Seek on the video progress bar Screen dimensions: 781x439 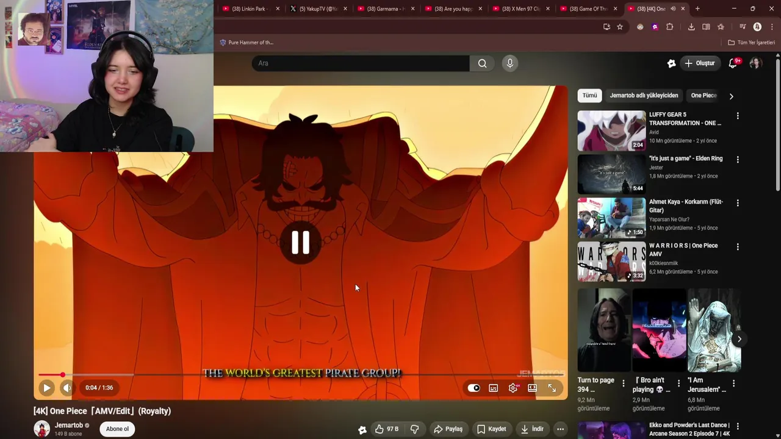pyautogui.click(x=300, y=375)
